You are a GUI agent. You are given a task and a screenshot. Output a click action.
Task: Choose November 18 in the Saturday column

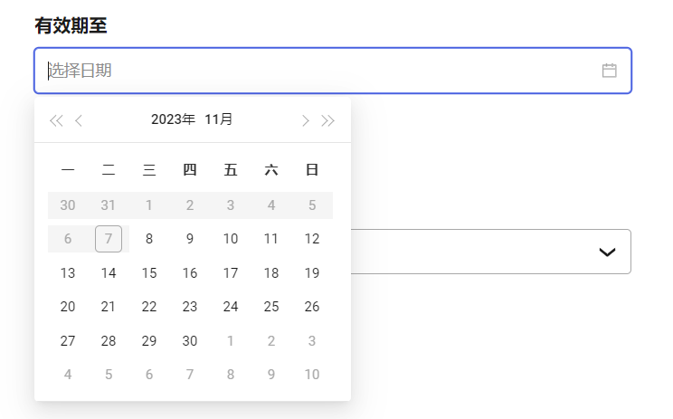click(271, 273)
